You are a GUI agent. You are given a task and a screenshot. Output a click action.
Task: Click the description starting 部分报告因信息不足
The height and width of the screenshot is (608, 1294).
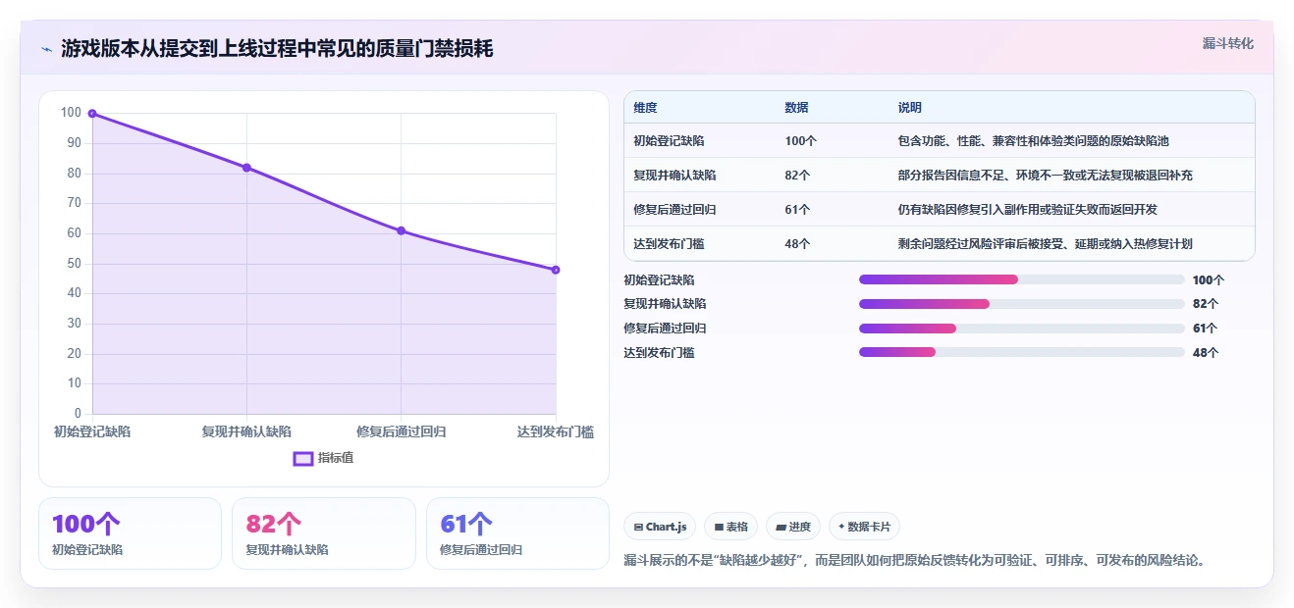tap(1045, 176)
